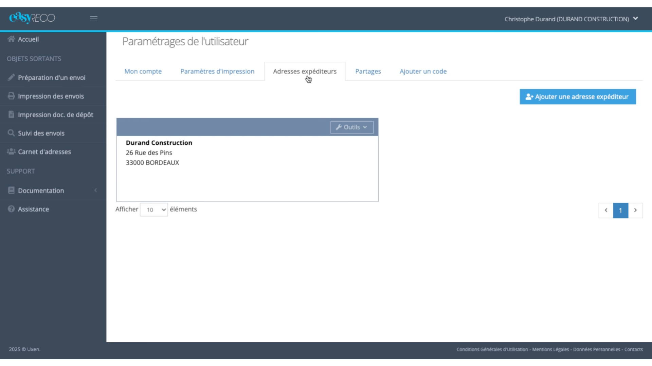Toggle the hamburger sidebar menu
This screenshot has height=366, width=652.
point(94,19)
